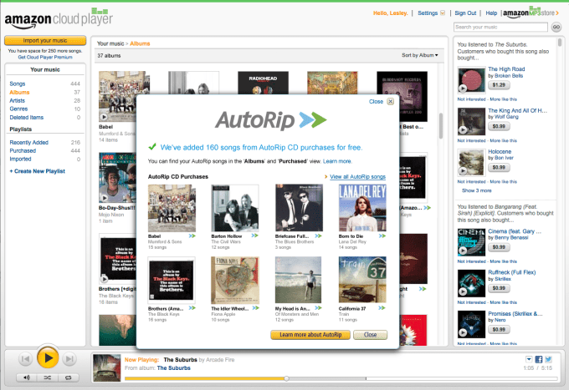
Task: Open the Imported playlist
Action: point(20,159)
